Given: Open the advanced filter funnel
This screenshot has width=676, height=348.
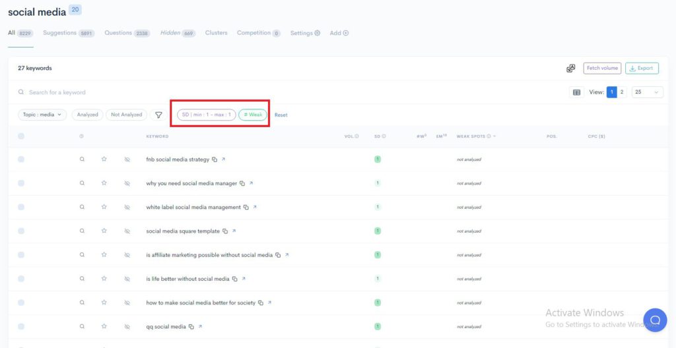Looking at the screenshot, I should [158, 115].
